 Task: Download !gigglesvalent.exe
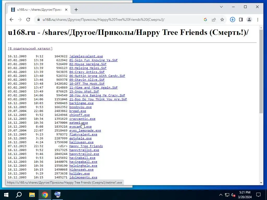click(86, 56)
